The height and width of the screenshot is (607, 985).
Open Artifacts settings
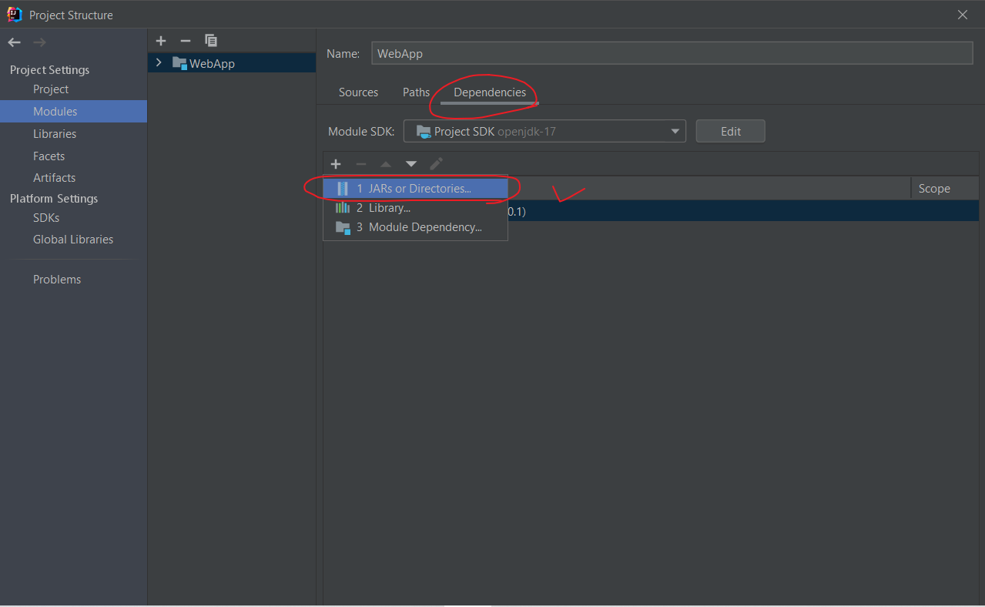point(54,177)
